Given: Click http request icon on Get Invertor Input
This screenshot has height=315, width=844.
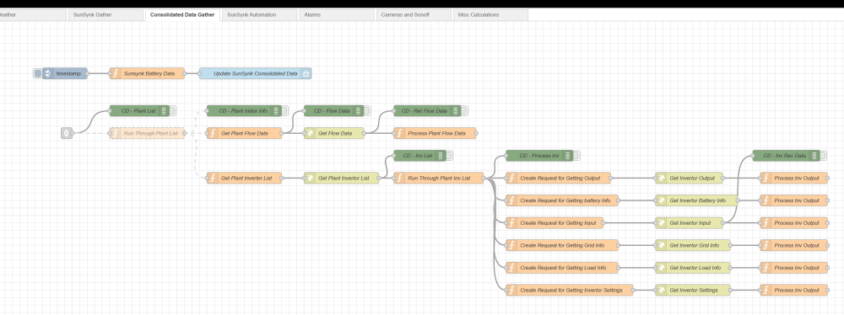Looking at the screenshot, I should pos(661,222).
